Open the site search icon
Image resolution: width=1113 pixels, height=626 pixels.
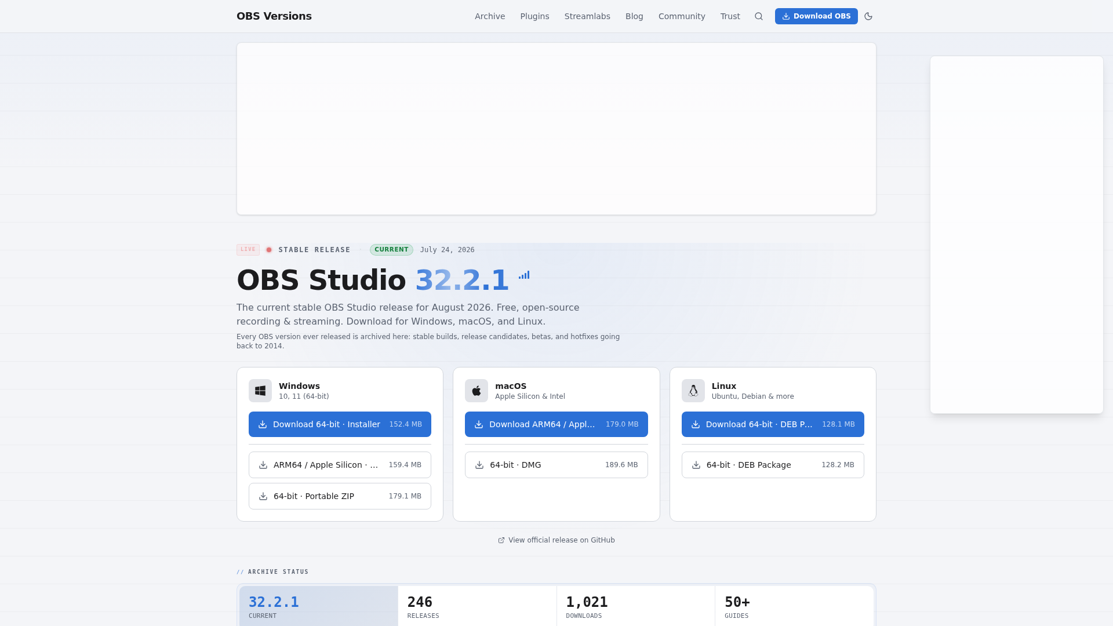pos(759,16)
